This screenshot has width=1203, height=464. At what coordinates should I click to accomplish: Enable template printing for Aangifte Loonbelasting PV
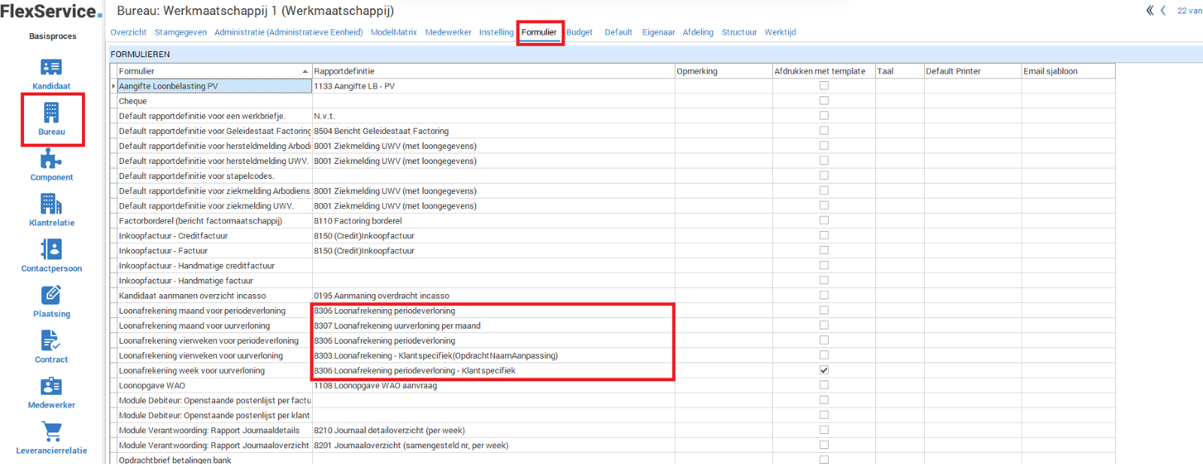click(824, 86)
